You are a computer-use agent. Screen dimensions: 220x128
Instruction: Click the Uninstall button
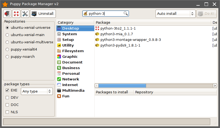43,14
